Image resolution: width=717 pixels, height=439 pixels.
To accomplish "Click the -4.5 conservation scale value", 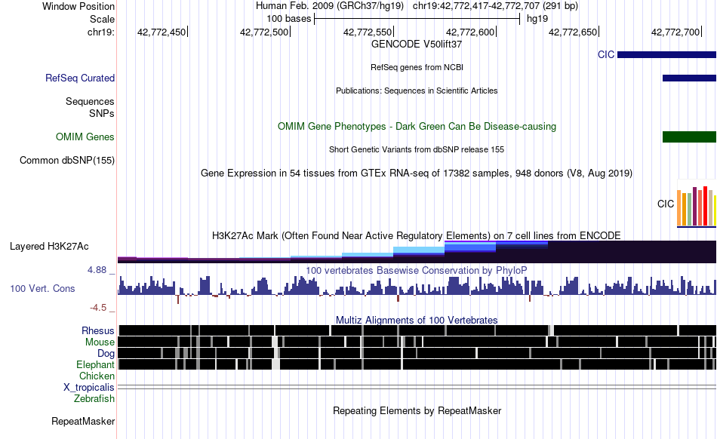I will point(98,308).
